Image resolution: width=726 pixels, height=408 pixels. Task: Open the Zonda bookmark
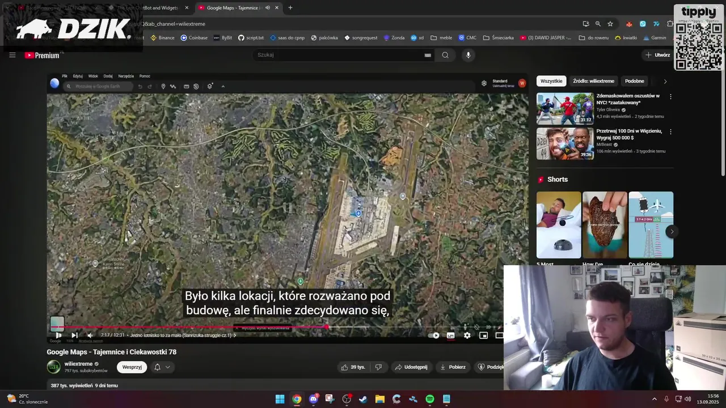tap(394, 38)
